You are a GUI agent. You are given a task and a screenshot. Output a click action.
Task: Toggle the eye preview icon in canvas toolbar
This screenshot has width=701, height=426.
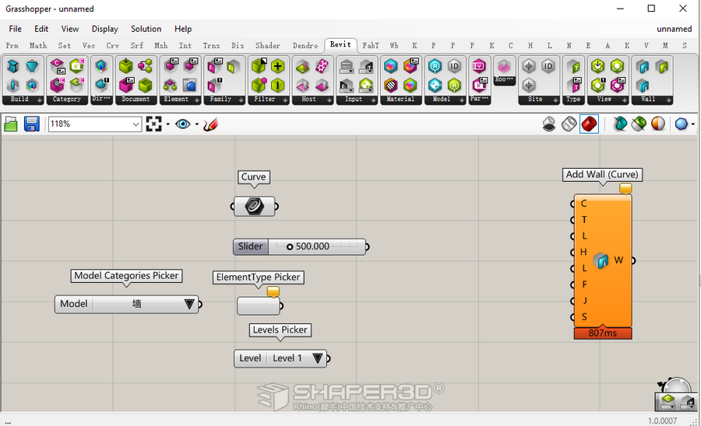[183, 124]
